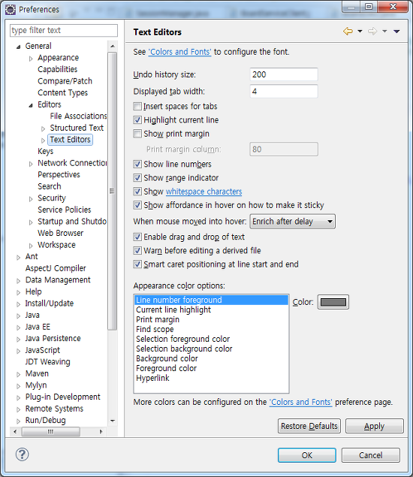Select Find scope color option
This screenshot has width=413, height=477.
coord(211,329)
